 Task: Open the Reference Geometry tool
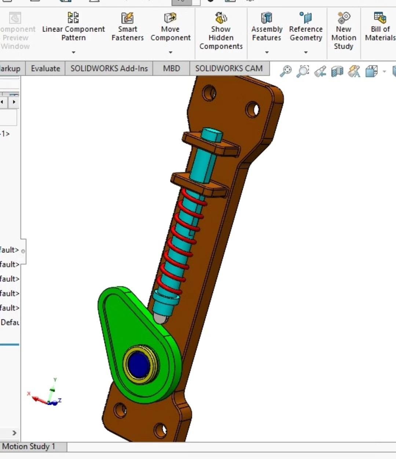[305, 26]
